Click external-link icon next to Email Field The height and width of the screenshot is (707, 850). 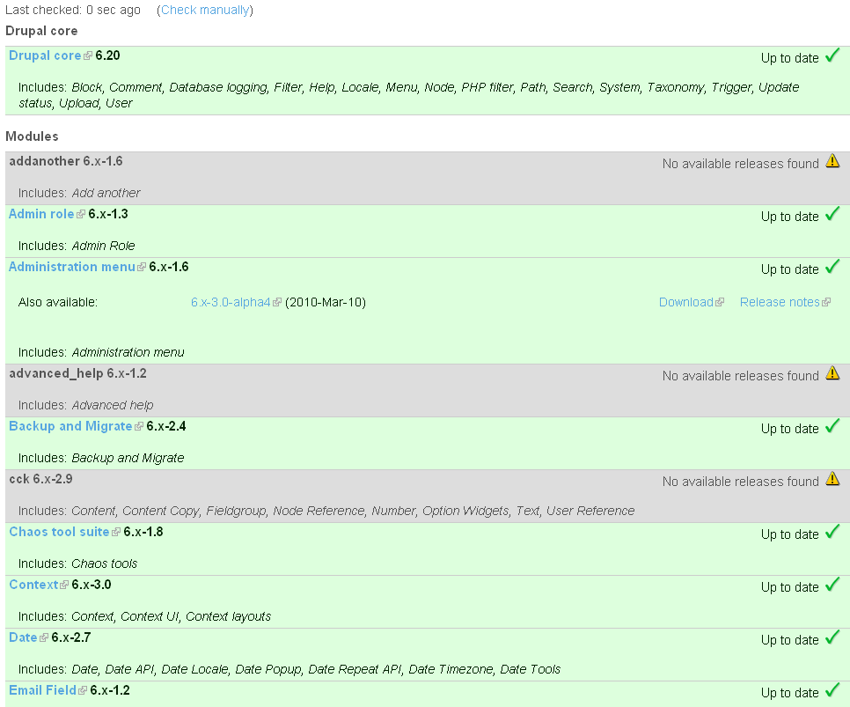point(83,691)
